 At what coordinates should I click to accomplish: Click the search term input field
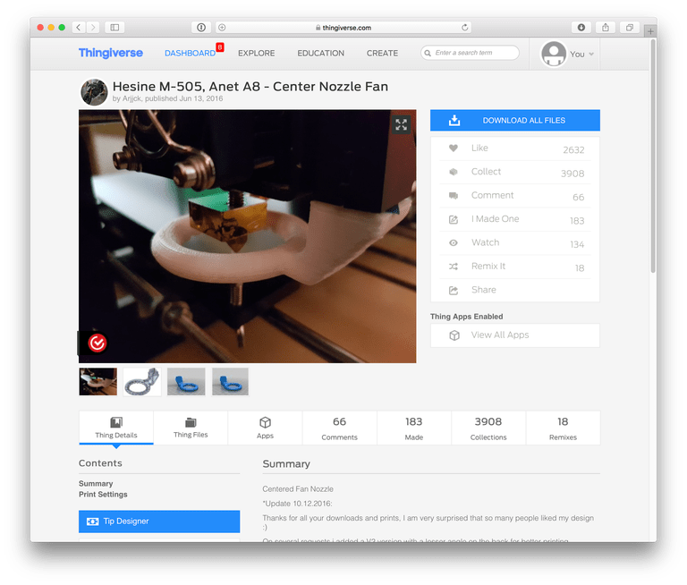[471, 53]
